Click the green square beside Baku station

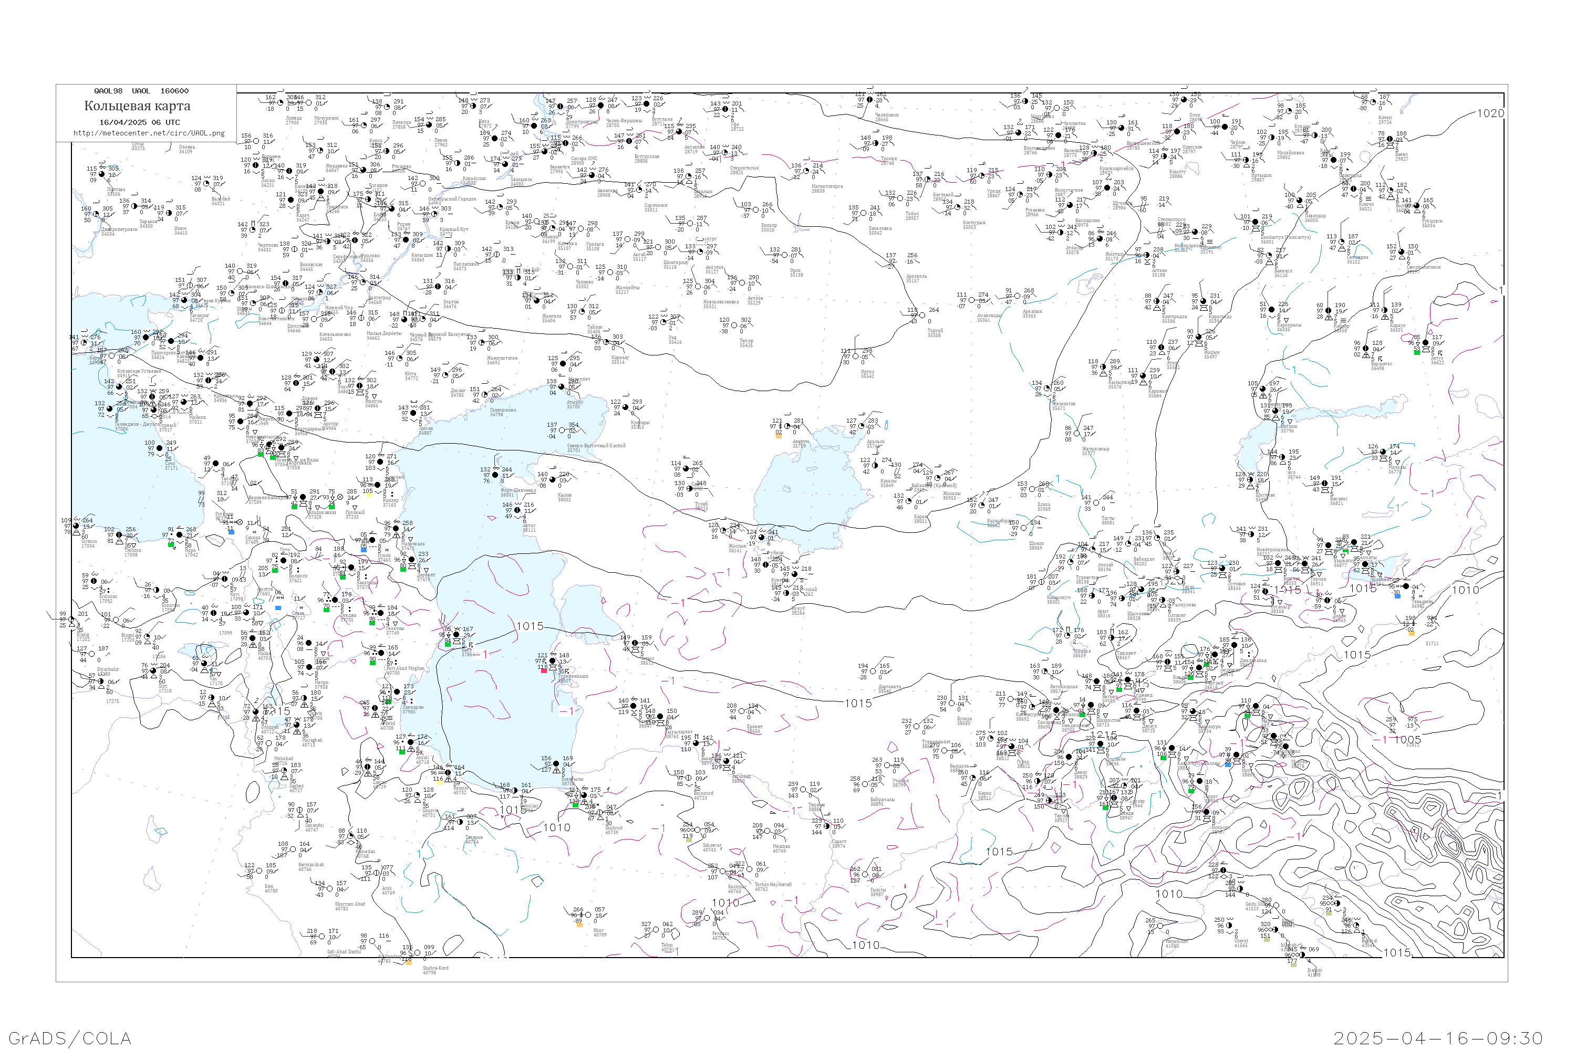(x=448, y=645)
